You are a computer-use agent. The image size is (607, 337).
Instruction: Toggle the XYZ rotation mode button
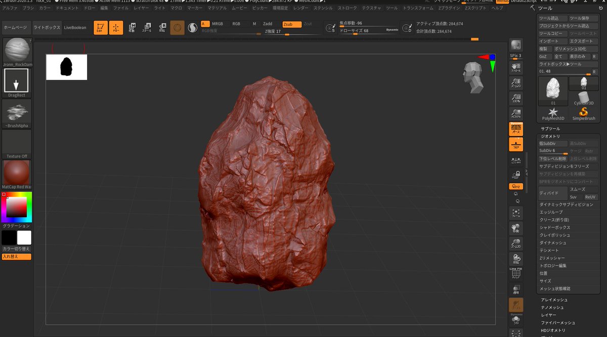coord(516,186)
